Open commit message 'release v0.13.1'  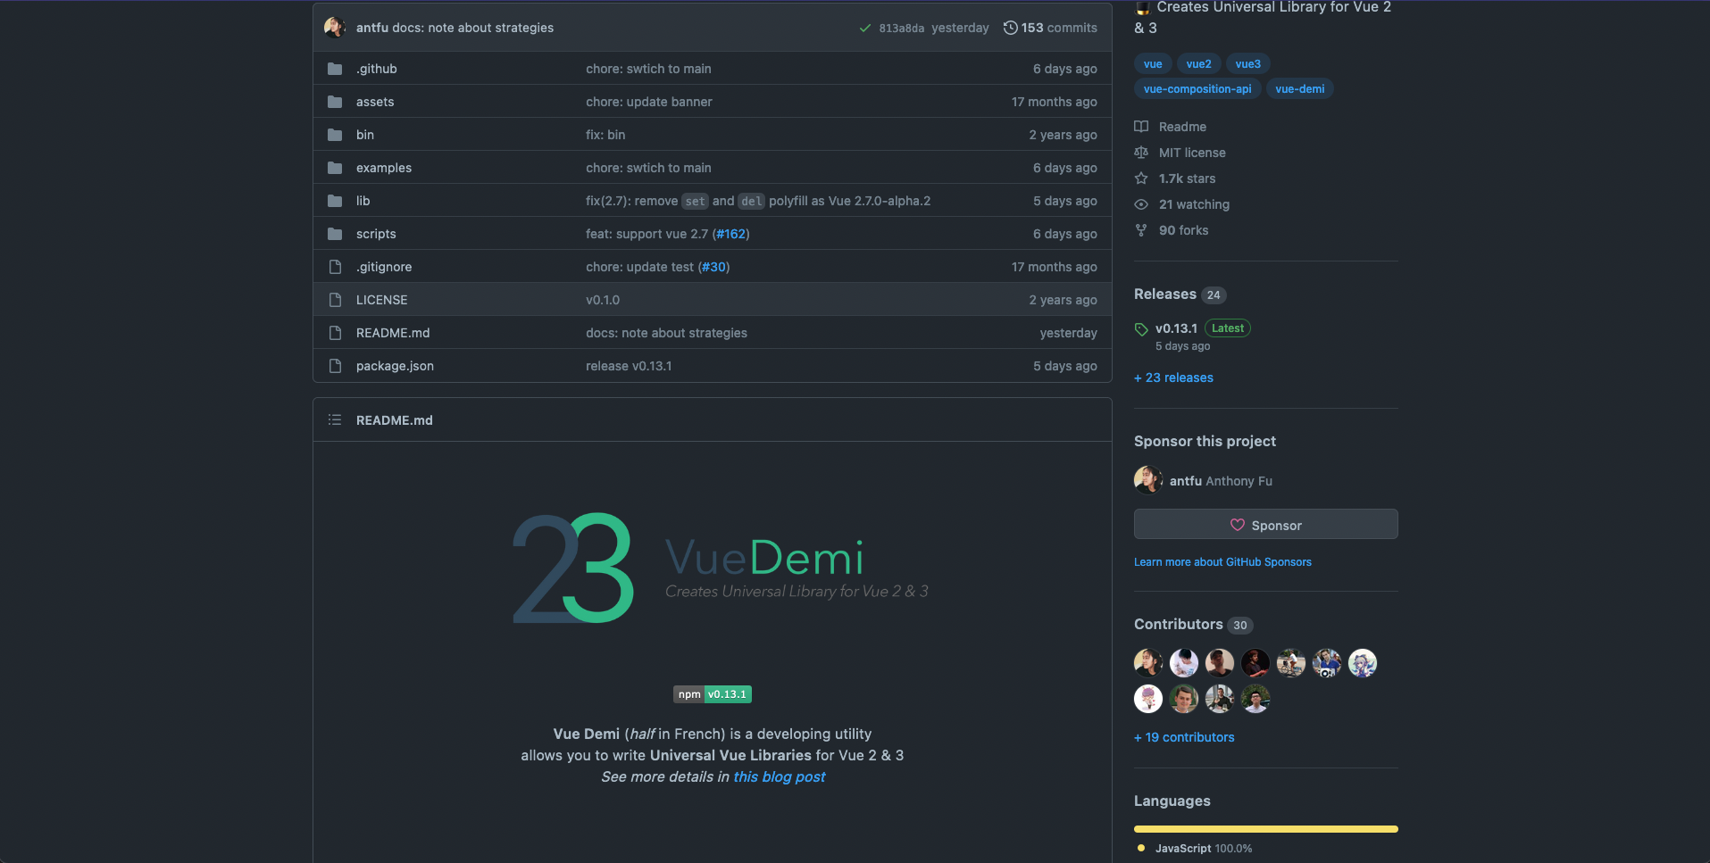[629, 366]
